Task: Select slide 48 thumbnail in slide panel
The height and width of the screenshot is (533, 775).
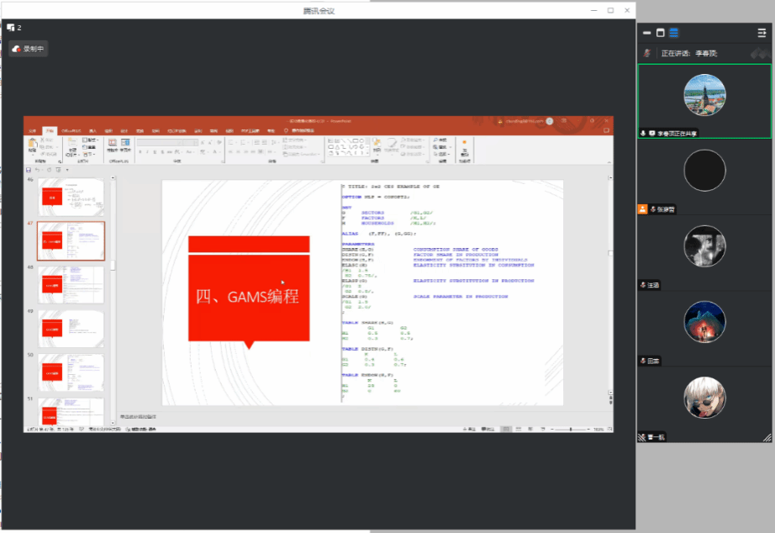Action: tap(71, 284)
